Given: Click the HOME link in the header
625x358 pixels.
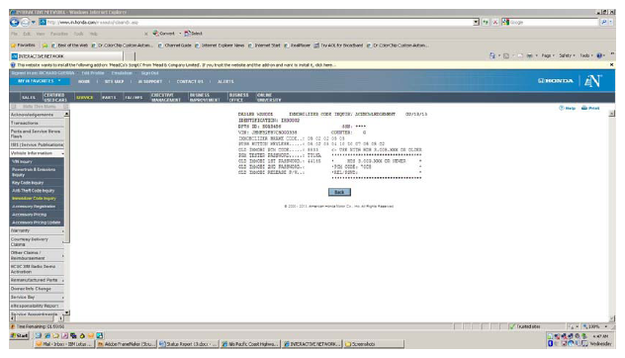Looking at the screenshot, I should [84, 81].
